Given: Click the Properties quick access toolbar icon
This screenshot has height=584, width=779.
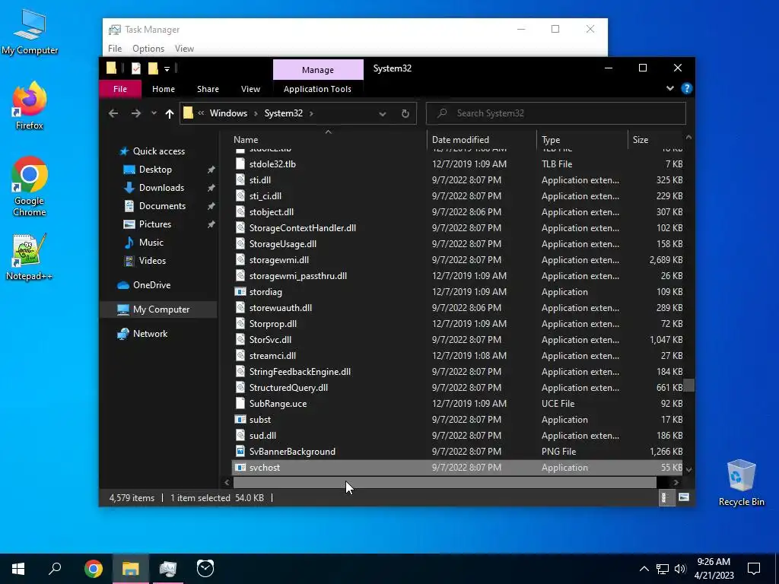Looking at the screenshot, I should 135,68.
